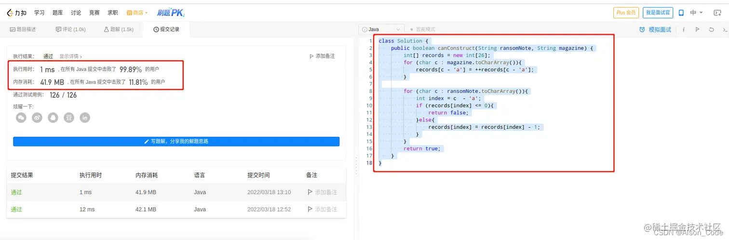Open the 题库 problem library
The height and width of the screenshot is (240, 729).
click(57, 13)
